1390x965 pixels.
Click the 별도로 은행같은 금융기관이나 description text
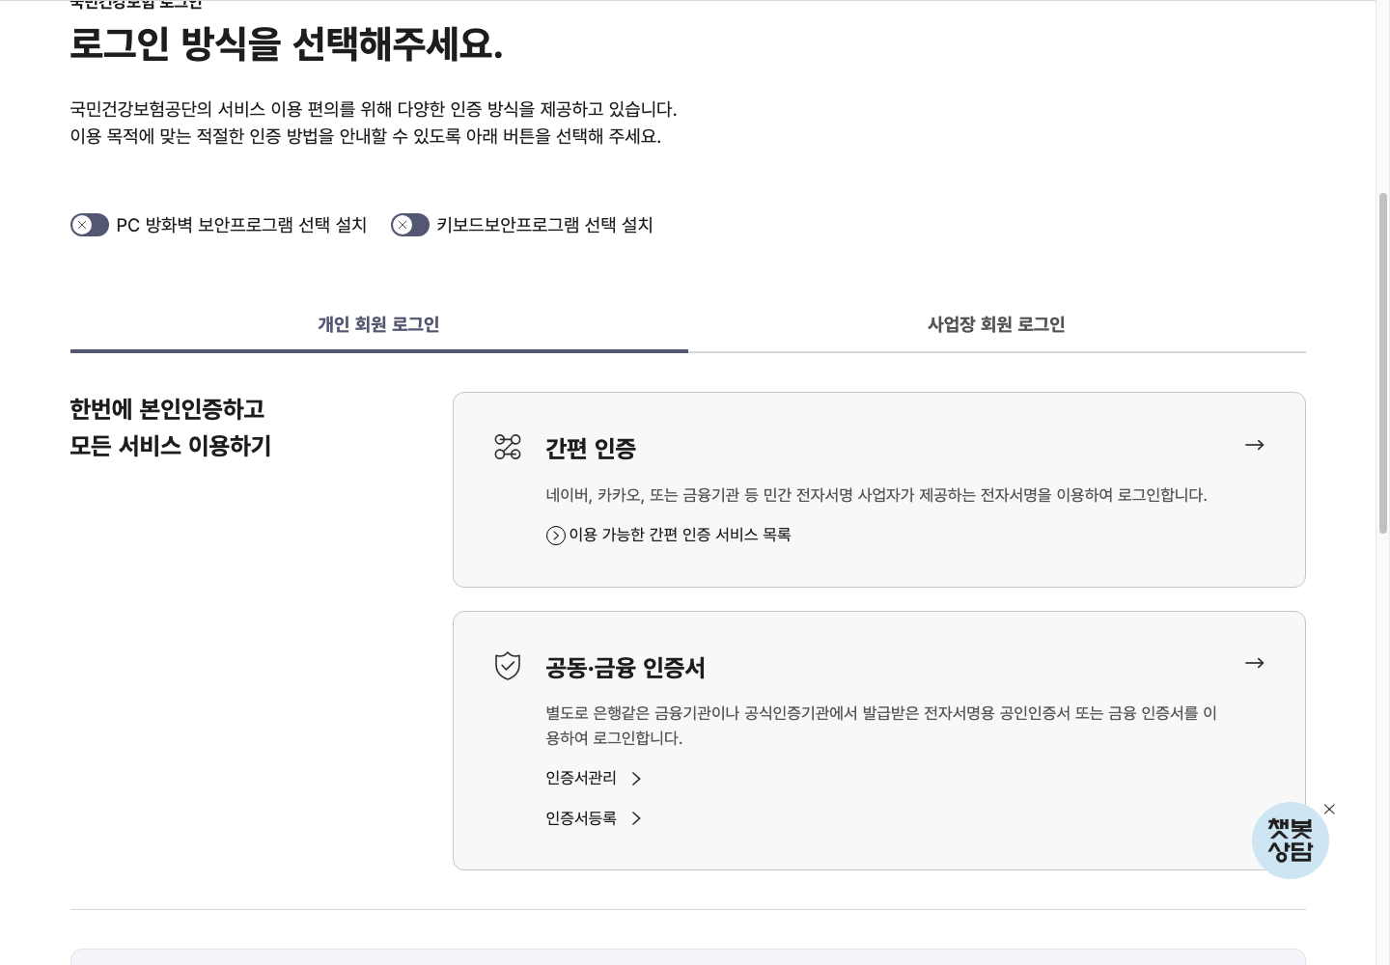pyautogui.click(x=881, y=726)
